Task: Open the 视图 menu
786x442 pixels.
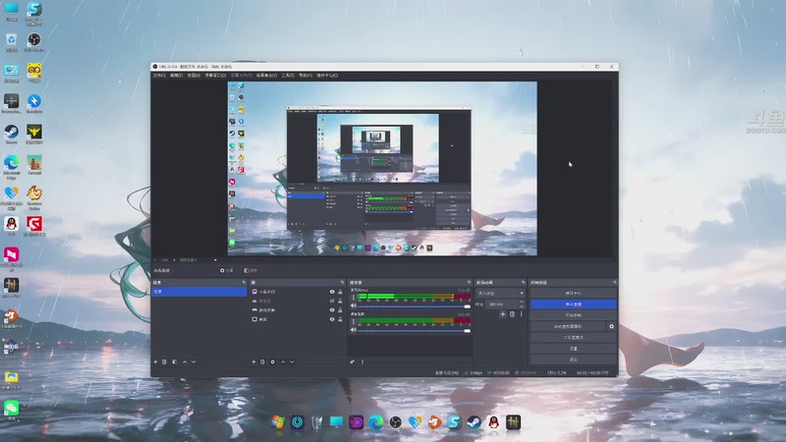Action: click(x=194, y=76)
